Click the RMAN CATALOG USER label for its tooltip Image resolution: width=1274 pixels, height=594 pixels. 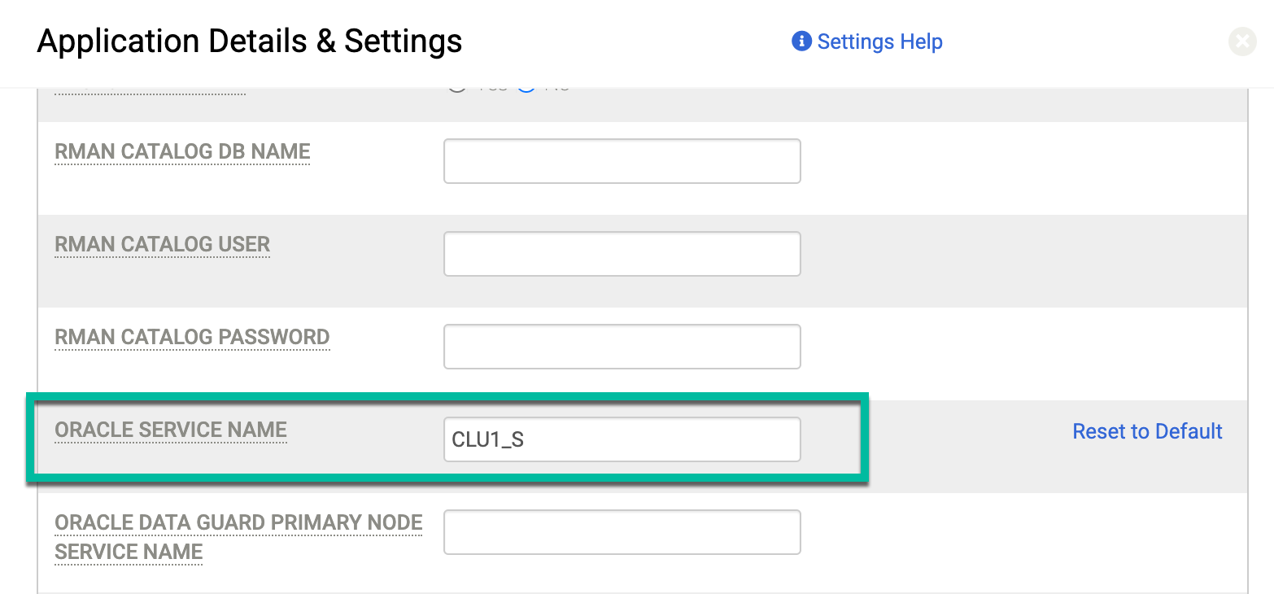tap(161, 244)
